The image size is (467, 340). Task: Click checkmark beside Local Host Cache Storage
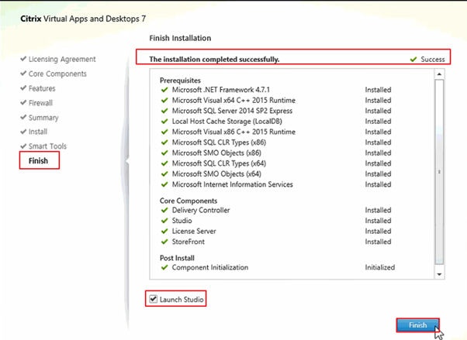click(164, 122)
